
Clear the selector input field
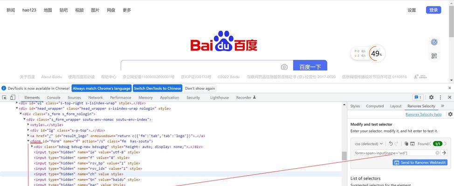tap(437, 153)
